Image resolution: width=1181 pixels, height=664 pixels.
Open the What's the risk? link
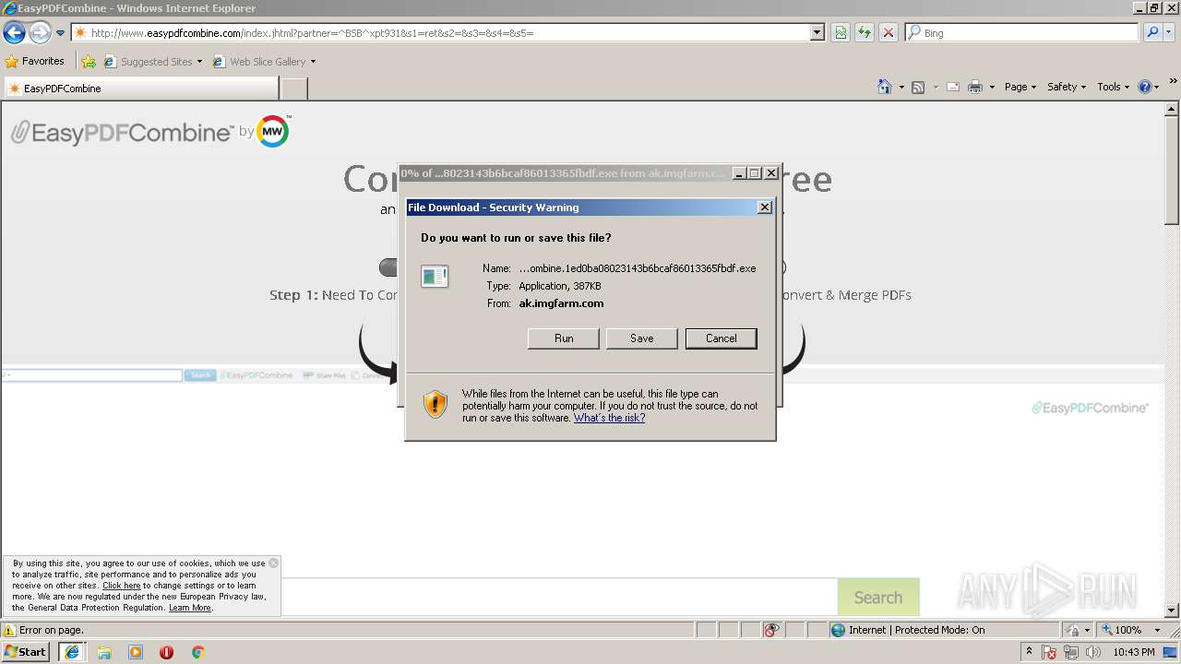point(609,418)
